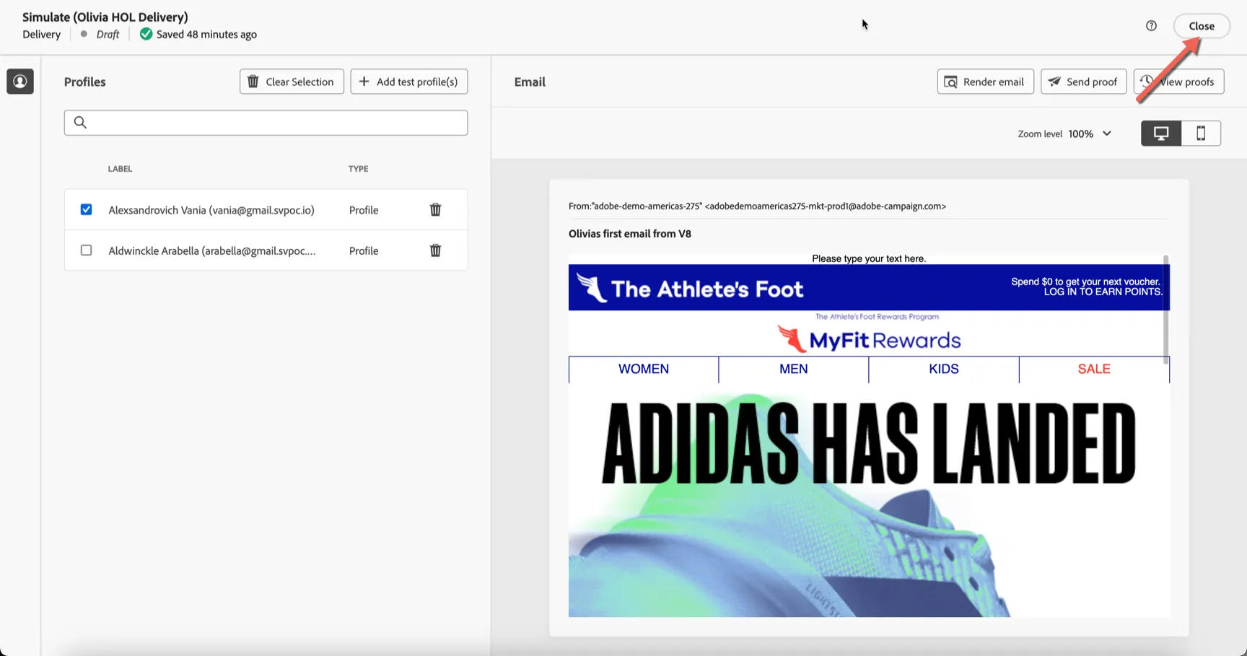Screen dimensions: 1247x656
Task: Click the Send proof button
Action: click(x=1083, y=82)
